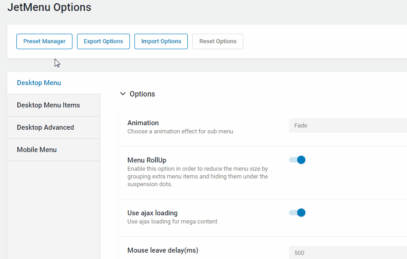Image resolution: width=407 pixels, height=259 pixels.
Task: Open the Animation Fade dropdown
Action: click(x=348, y=126)
